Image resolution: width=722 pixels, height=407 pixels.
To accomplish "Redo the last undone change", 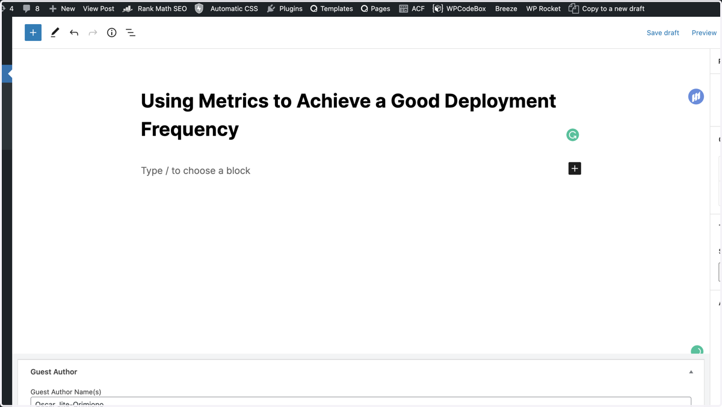I will (x=93, y=33).
